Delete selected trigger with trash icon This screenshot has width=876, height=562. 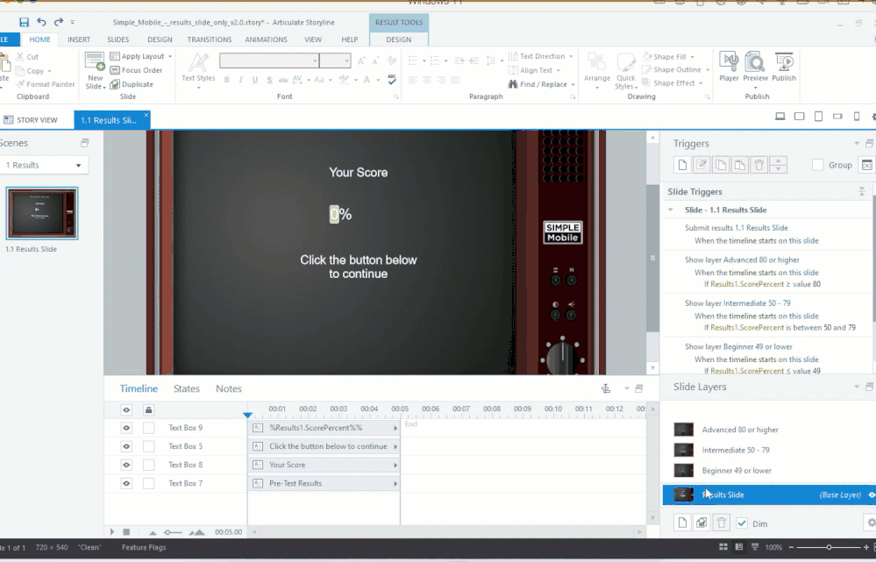[759, 165]
